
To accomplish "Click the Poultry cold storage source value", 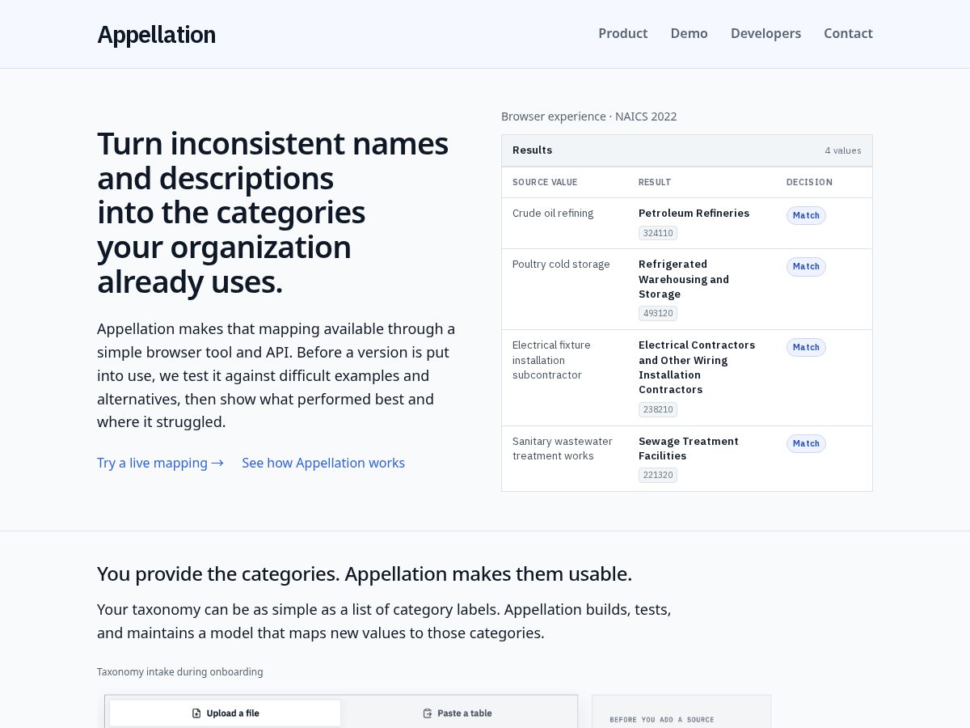I will (561, 265).
